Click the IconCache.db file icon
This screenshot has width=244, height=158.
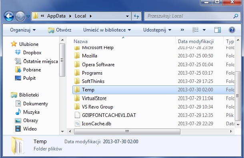coord(77,124)
